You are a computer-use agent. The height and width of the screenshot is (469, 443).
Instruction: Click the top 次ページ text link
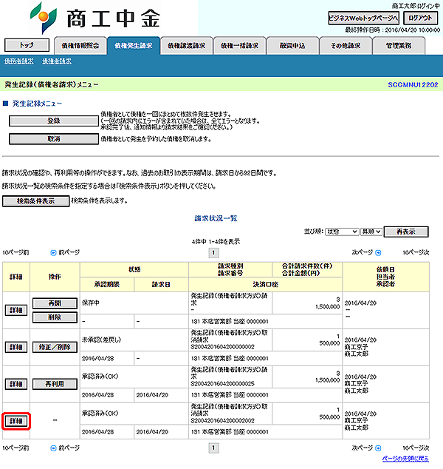363,253
